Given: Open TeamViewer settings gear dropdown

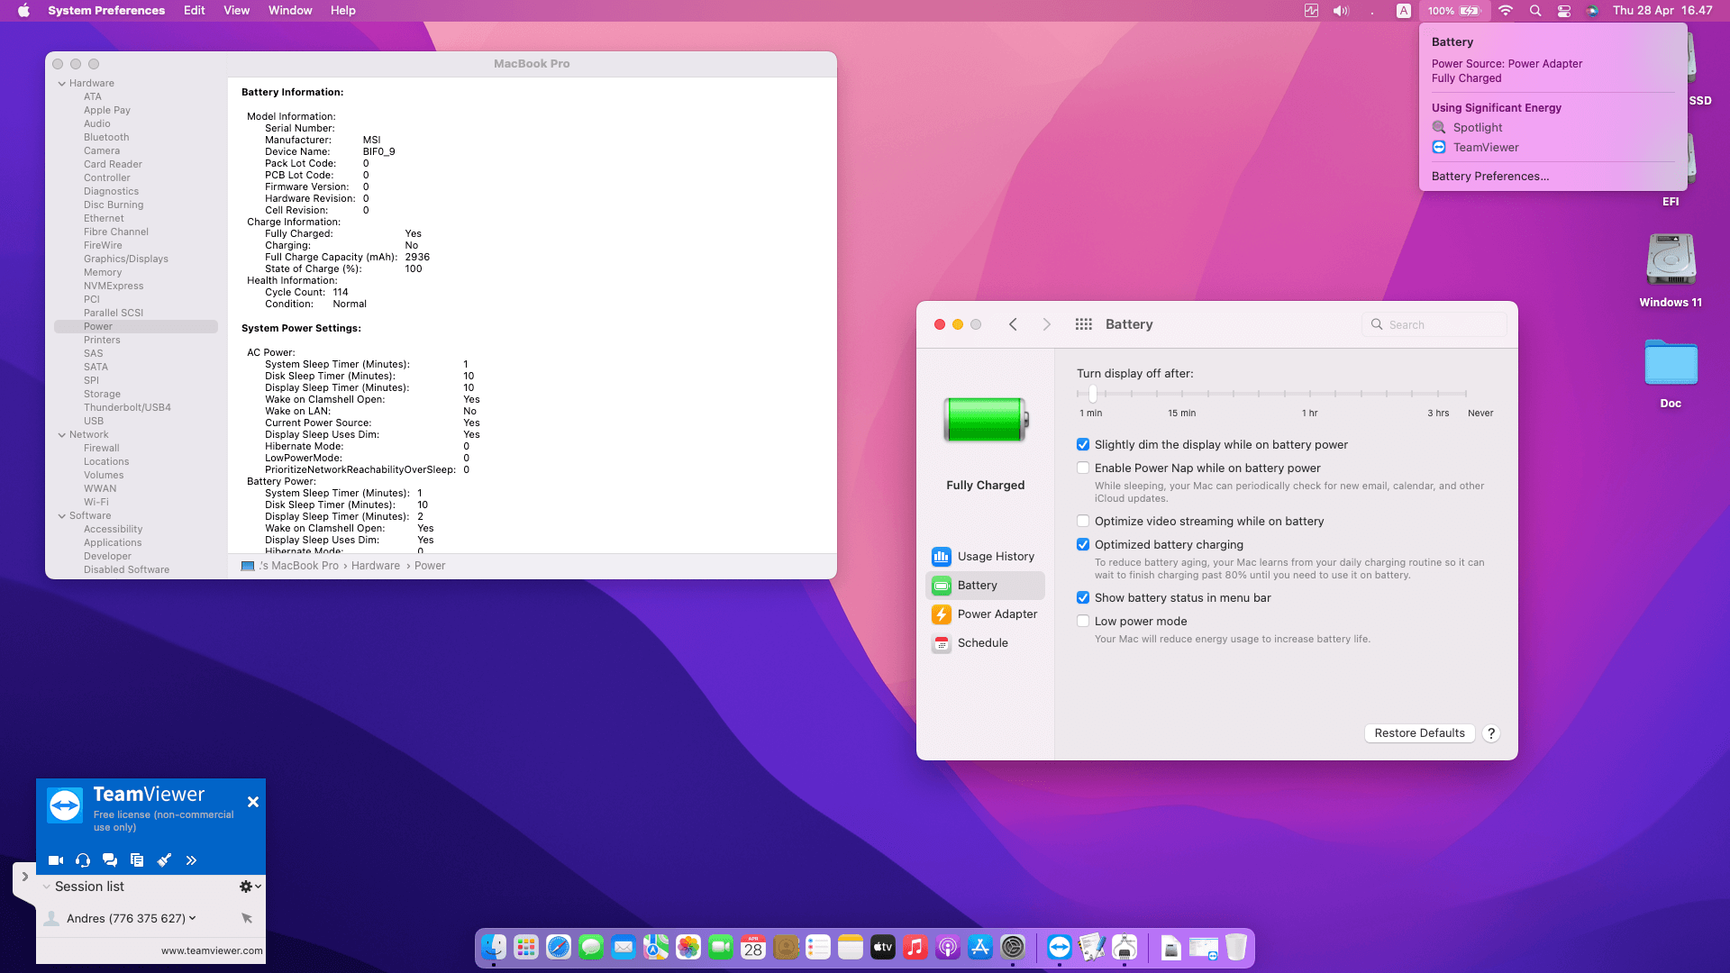Looking at the screenshot, I should (250, 887).
